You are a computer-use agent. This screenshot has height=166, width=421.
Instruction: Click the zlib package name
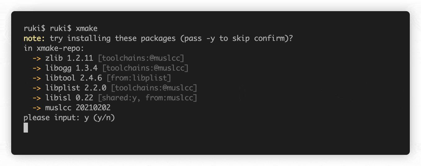(54, 58)
